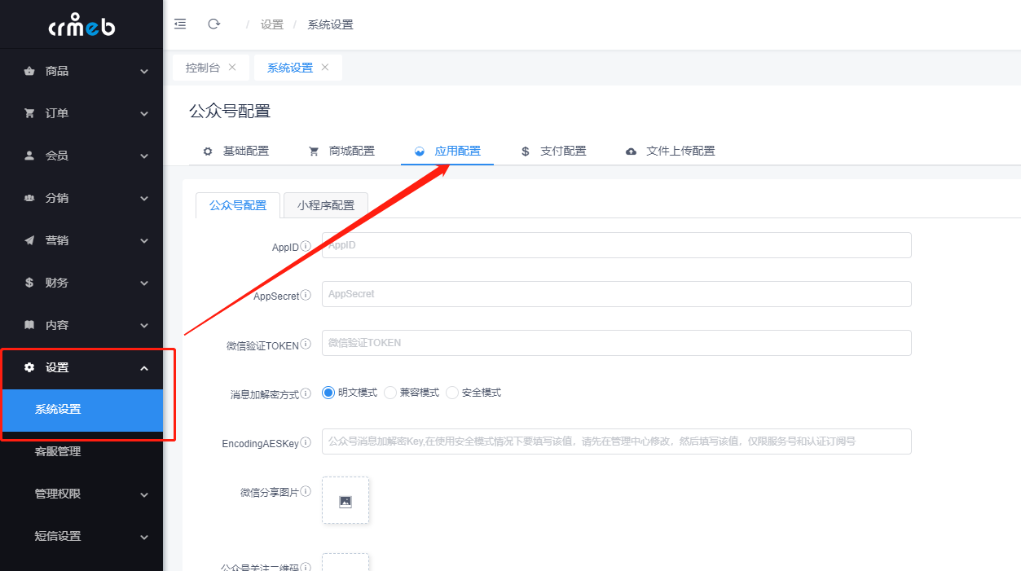1021x571 pixels.
Task: Expand the 财务 menu chevron
Action: point(144,283)
